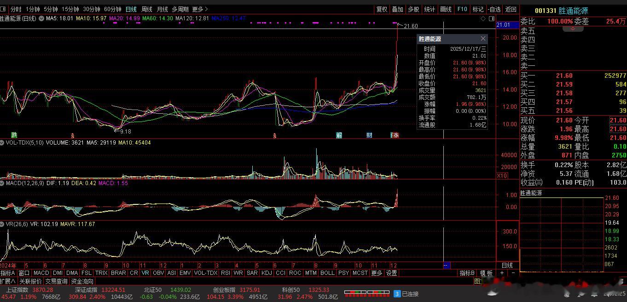Click the plus zoom button
Screen dimensions: 627x302
(x=502, y=273)
